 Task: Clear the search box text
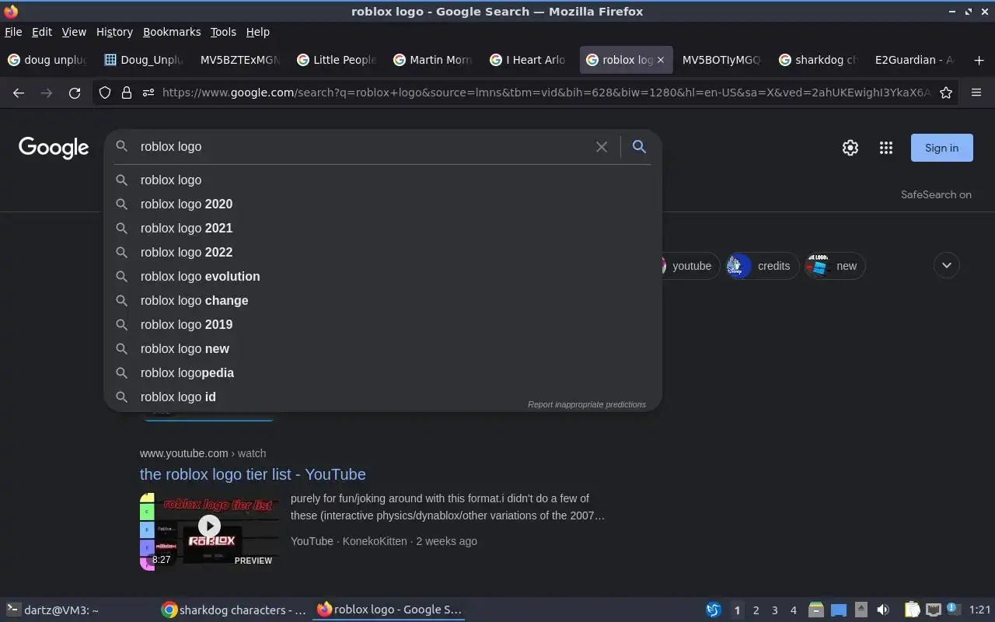pos(602,146)
